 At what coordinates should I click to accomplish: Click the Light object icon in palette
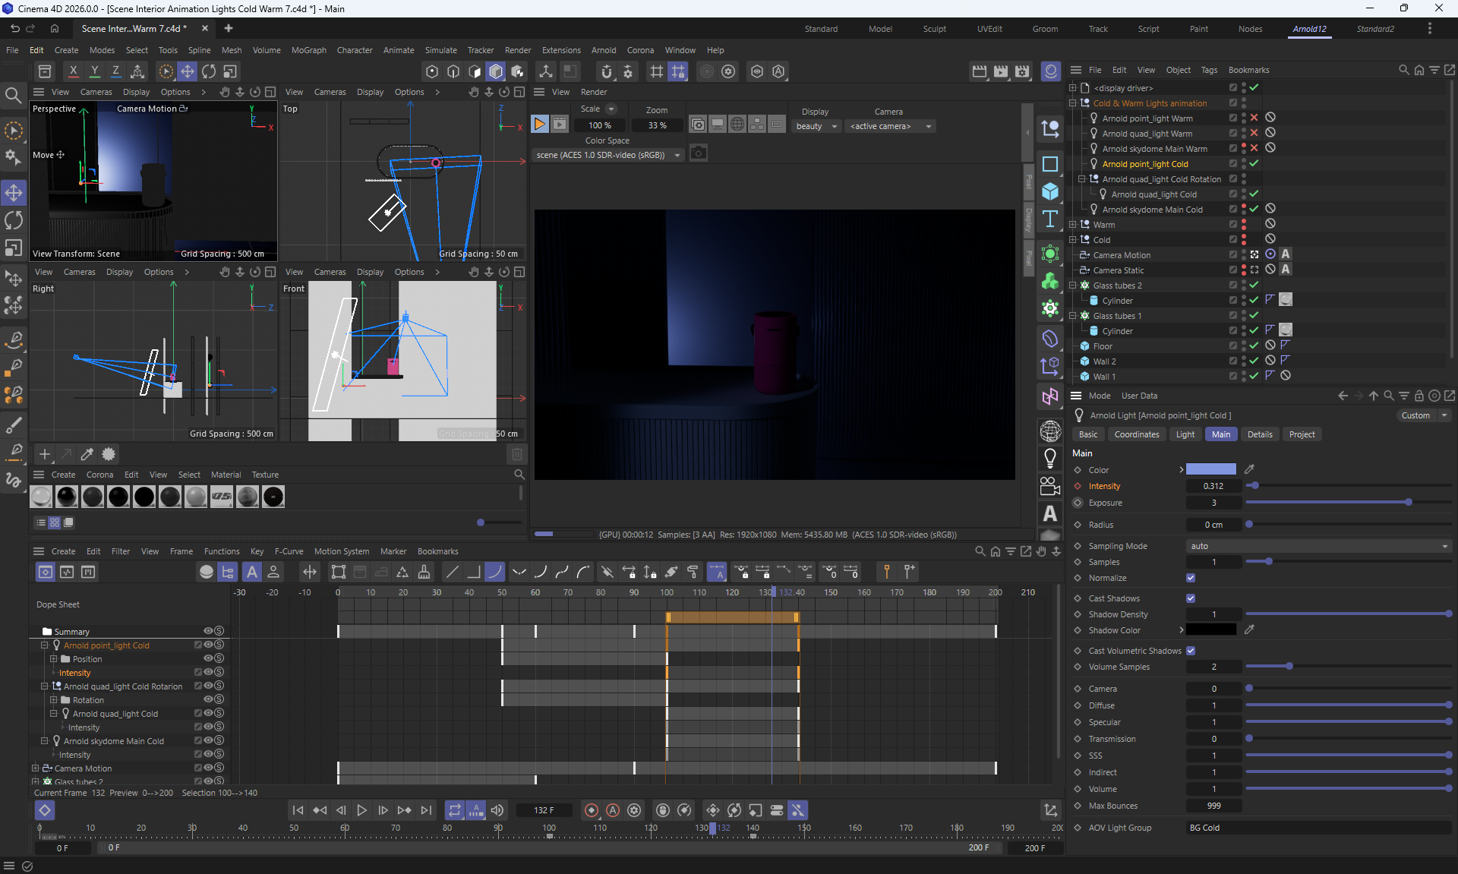point(1050,458)
